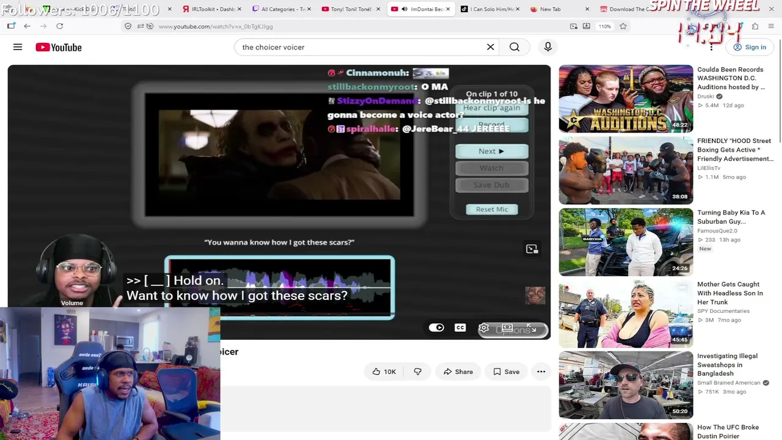Open the Druski channel link
The width and height of the screenshot is (782, 440).
[706, 97]
